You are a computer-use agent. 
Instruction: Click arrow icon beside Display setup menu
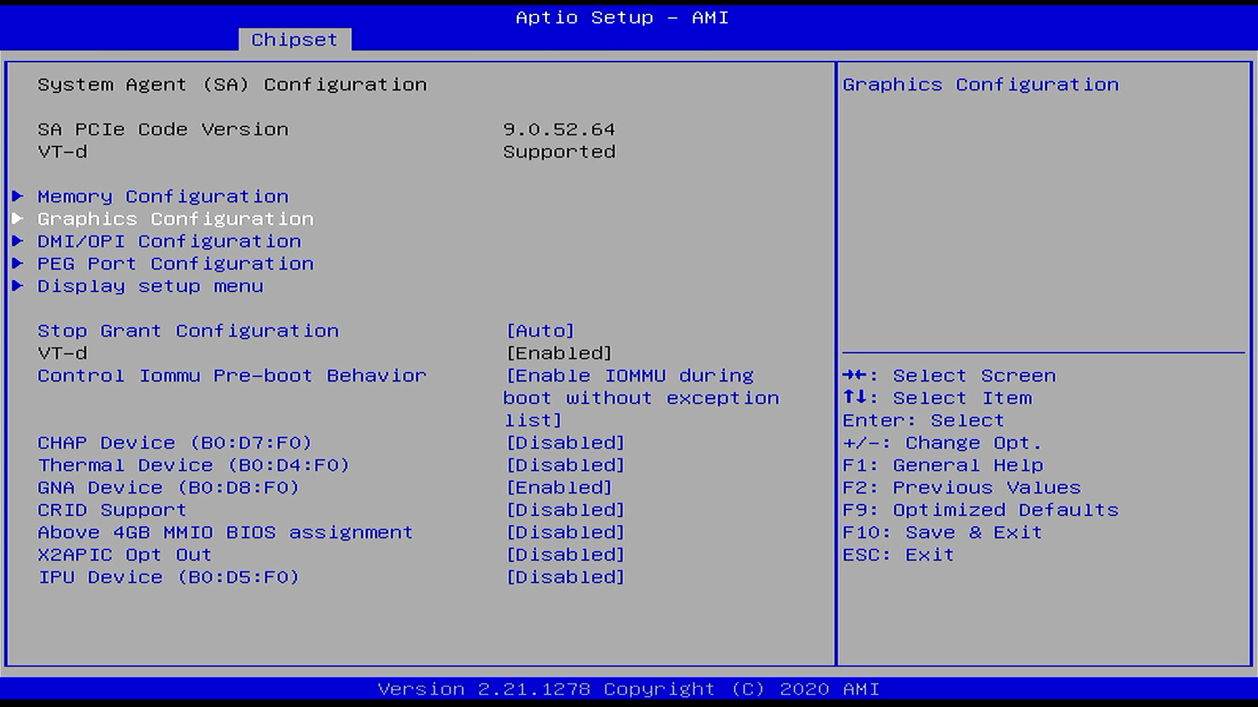pos(18,286)
